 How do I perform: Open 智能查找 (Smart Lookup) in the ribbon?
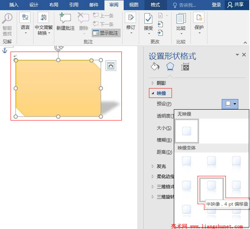click(7, 19)
